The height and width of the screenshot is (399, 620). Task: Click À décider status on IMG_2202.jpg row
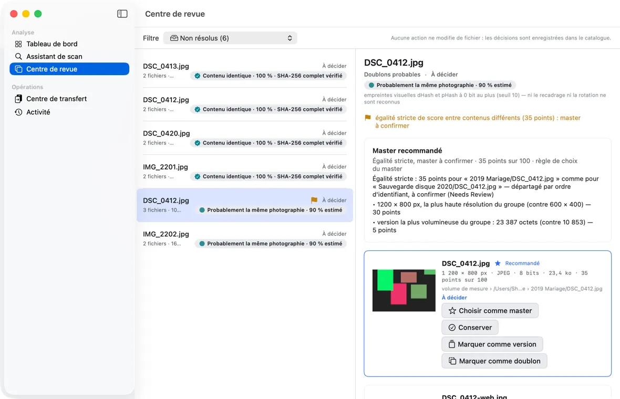click(x=334, y=234)
